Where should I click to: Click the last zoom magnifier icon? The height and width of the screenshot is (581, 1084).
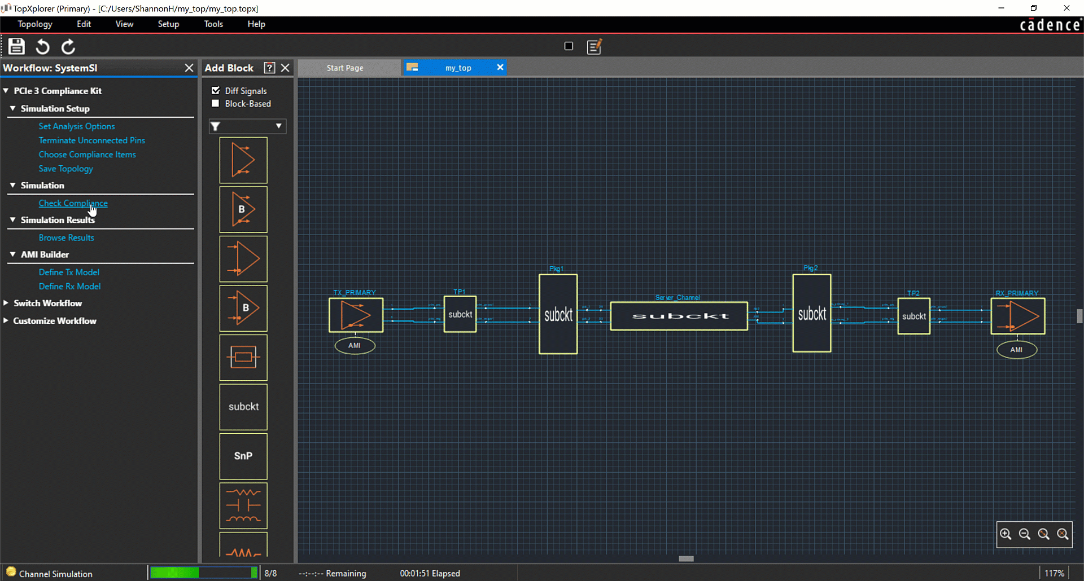[1063, 534]
